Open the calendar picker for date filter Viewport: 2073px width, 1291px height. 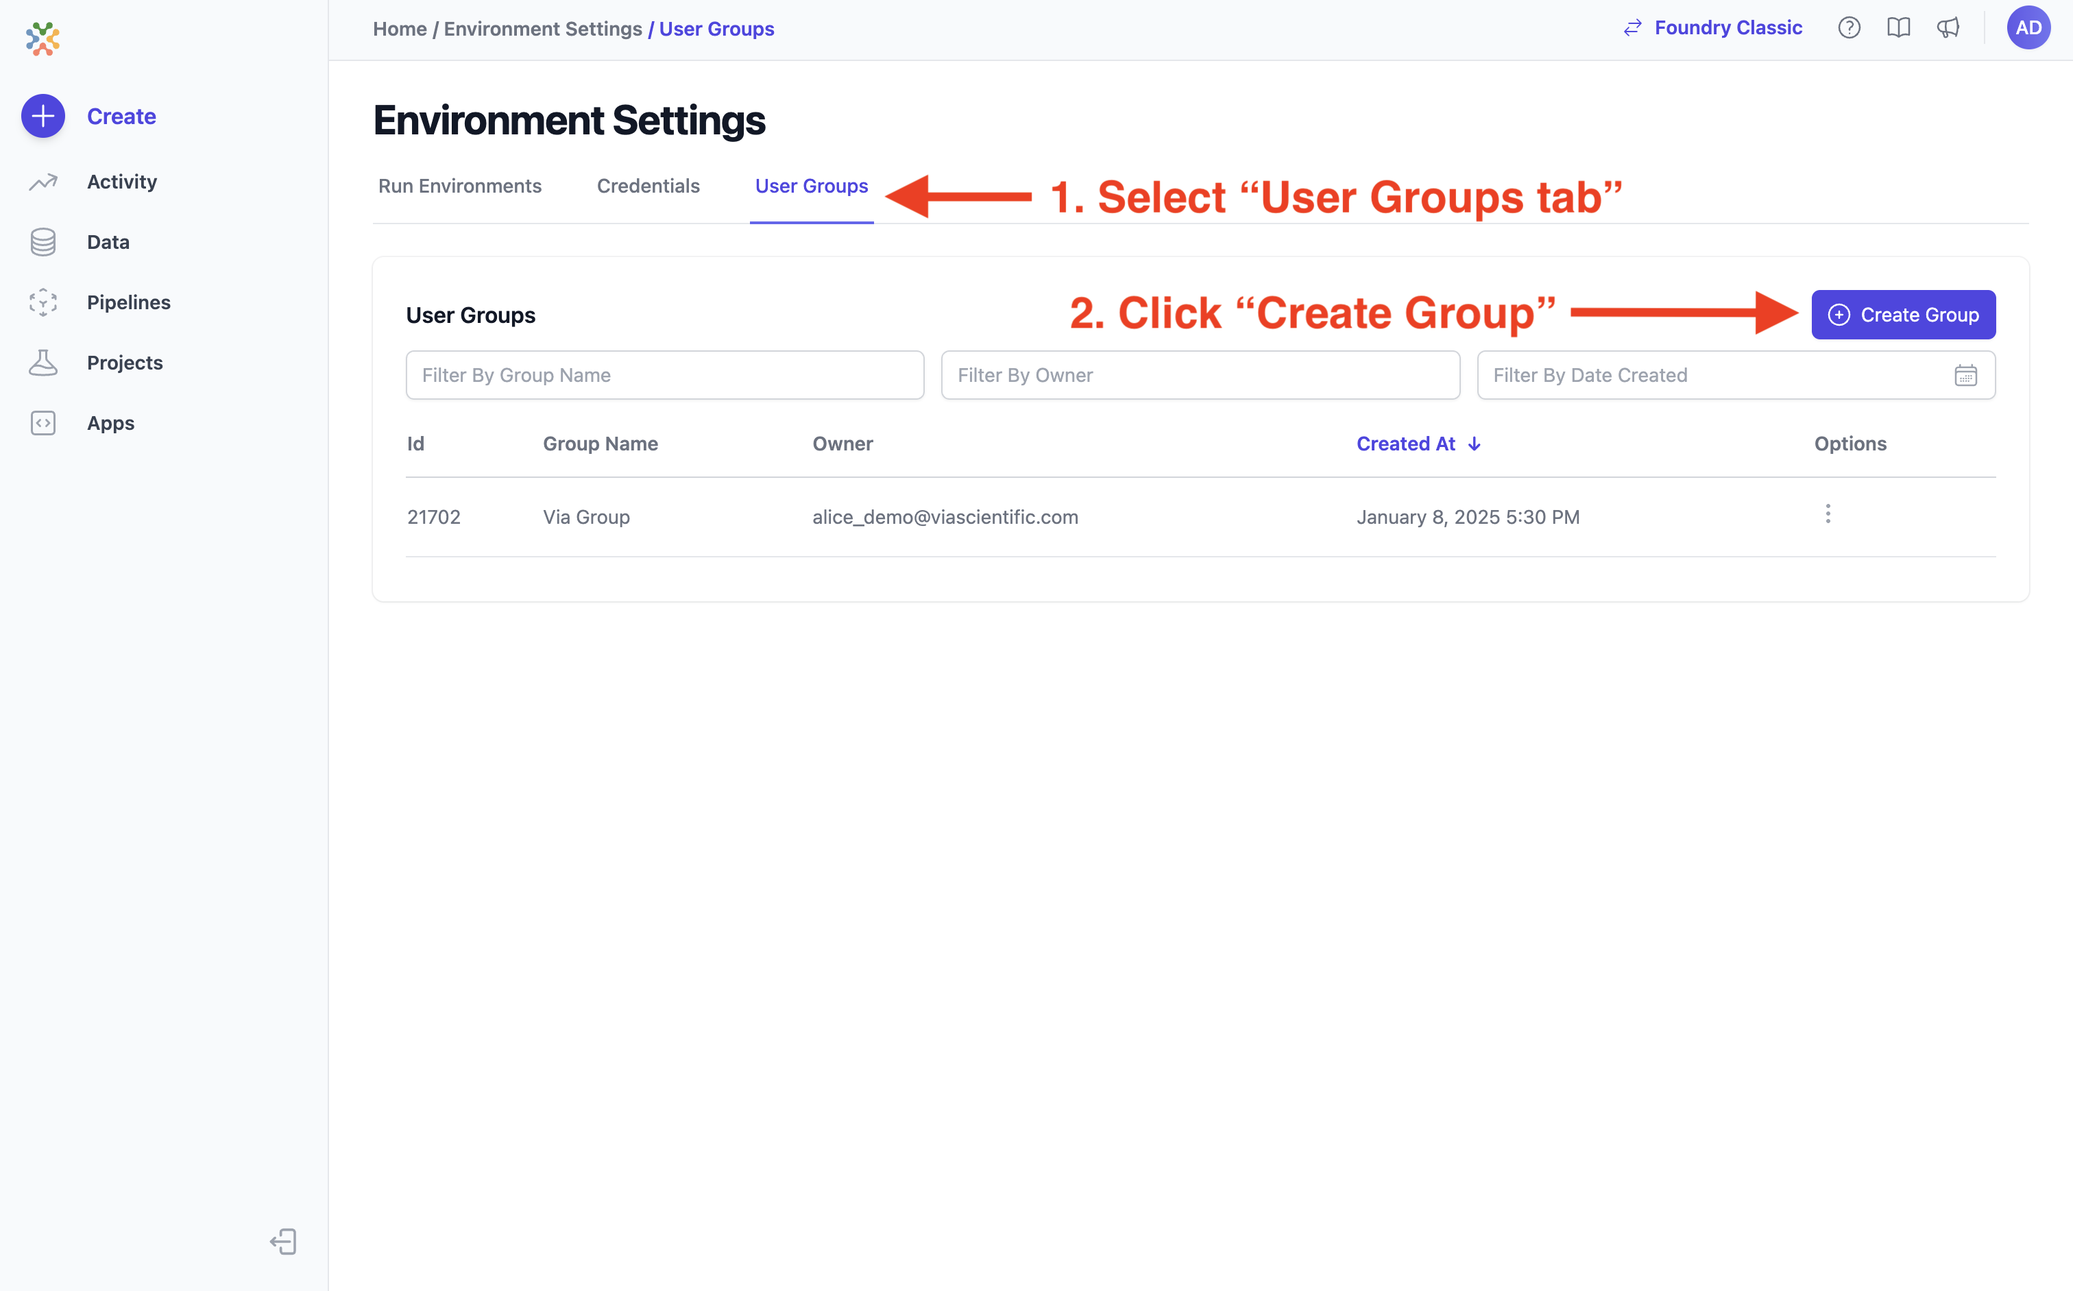[1966, 375]
